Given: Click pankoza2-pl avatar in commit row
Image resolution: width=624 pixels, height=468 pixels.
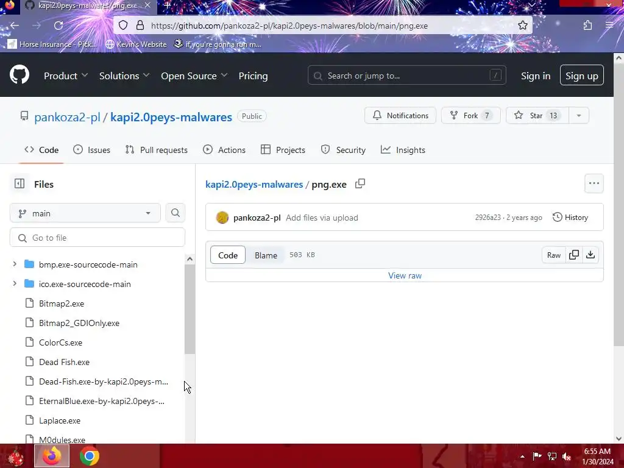Looking at the screenshot, I should [x=222, y=218].
